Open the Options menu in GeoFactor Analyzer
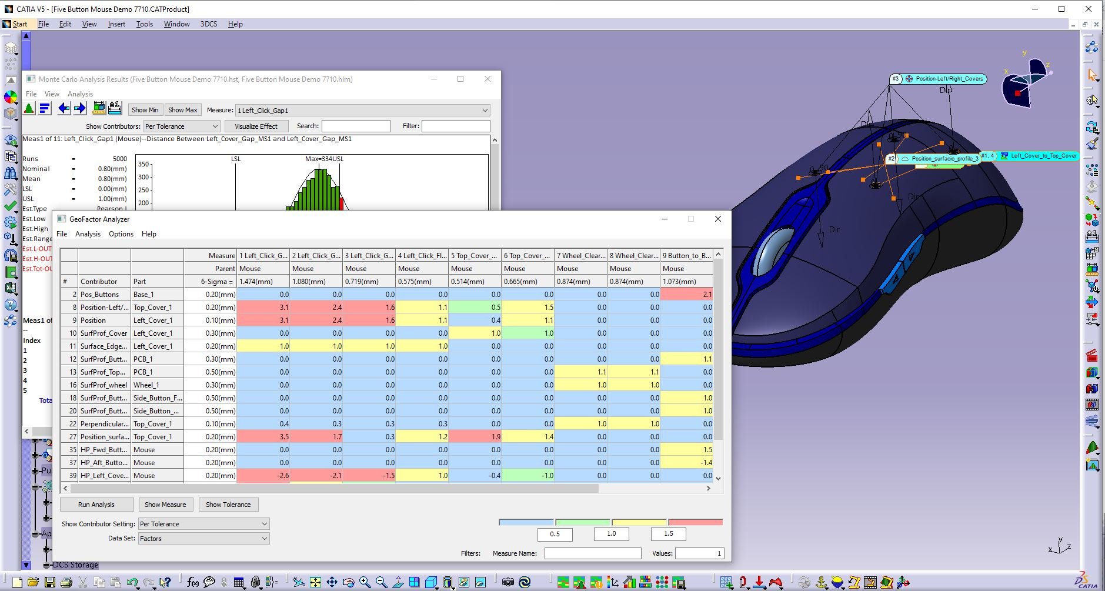Viewport: 1105px width, 591px height. coord(121,234)
